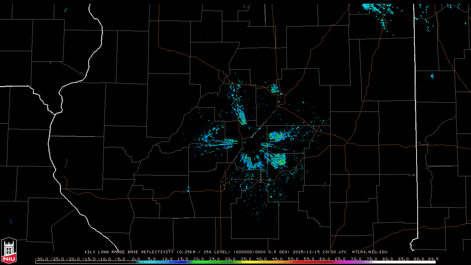471x265 pixels.
Task: Click the -30.0 value on reflectivity scale
Action: pos(41,259)
